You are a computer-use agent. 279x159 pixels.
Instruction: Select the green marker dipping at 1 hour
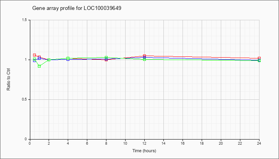click(39, 66)
